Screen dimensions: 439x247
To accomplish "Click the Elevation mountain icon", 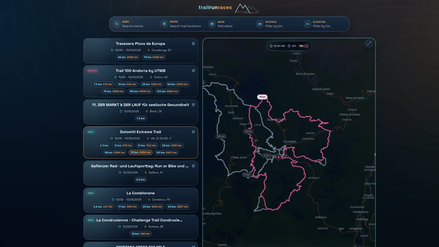I will tap(307, 24).
